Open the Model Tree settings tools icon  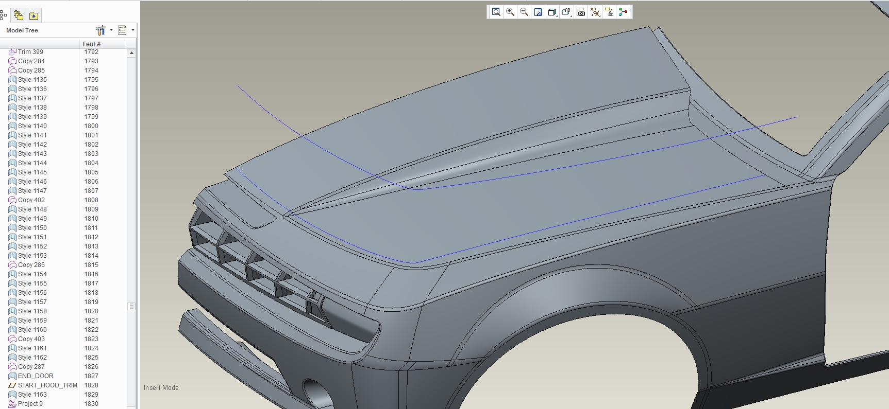(x=100, y=30)
